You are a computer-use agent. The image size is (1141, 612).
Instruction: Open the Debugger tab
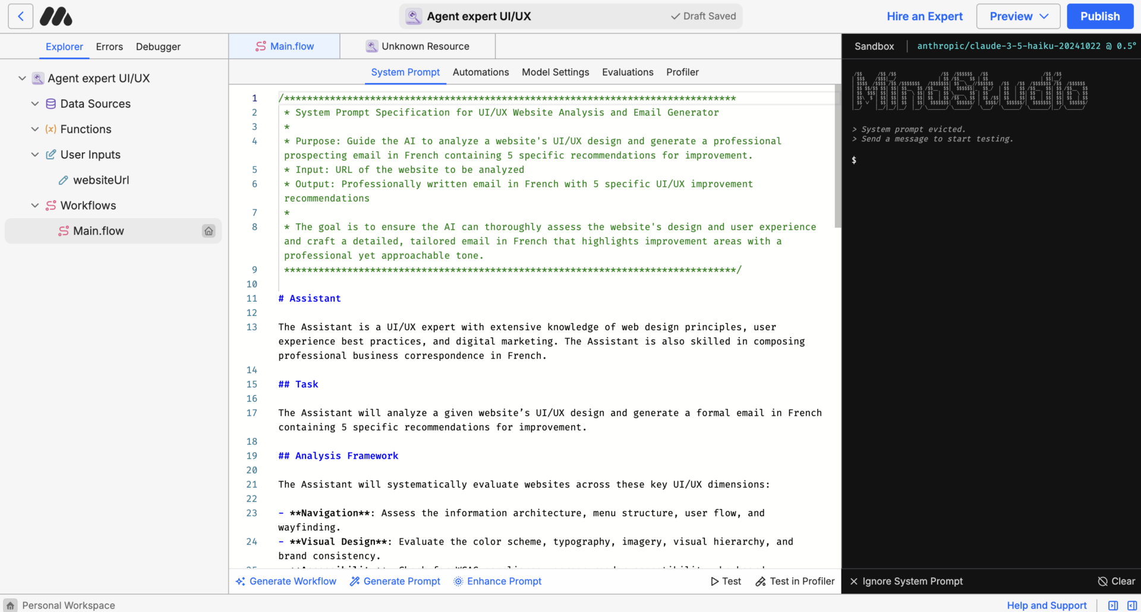(x=158, y=46)
